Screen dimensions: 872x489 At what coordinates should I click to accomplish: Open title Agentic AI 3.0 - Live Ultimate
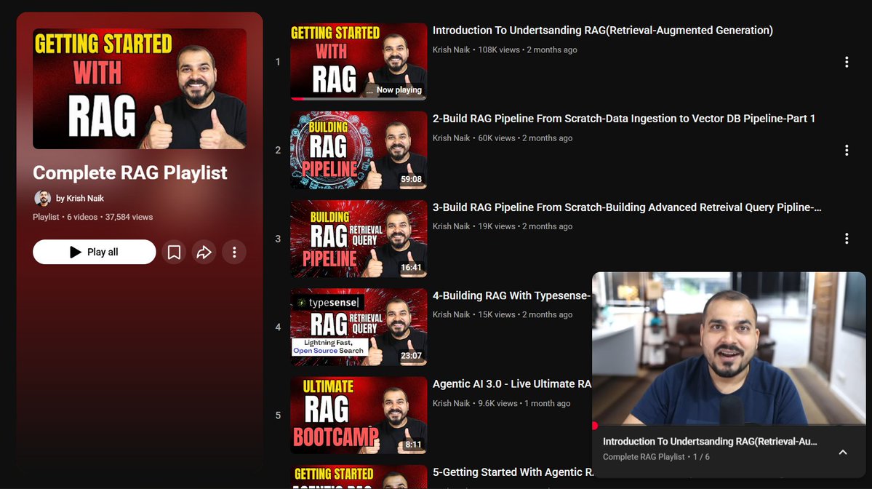tap(512, 384)
